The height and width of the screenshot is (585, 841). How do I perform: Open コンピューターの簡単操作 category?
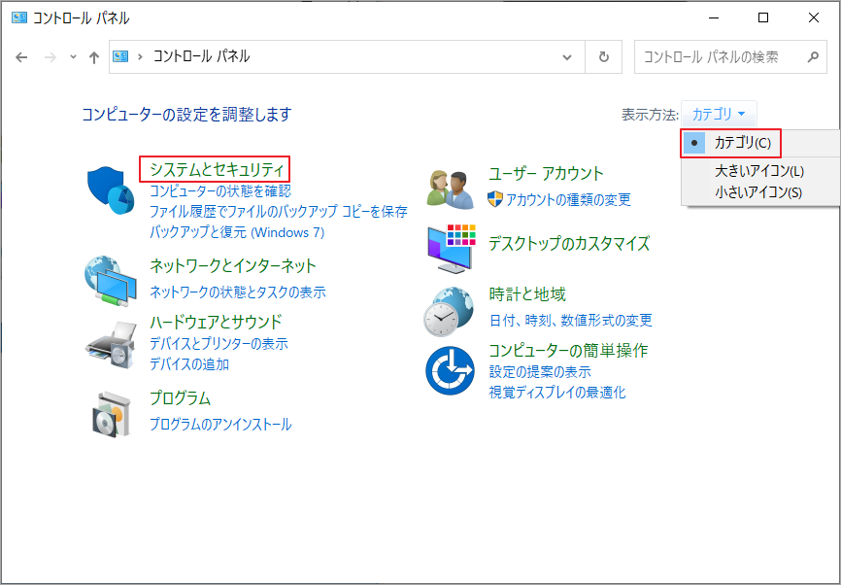click(568, 350)
